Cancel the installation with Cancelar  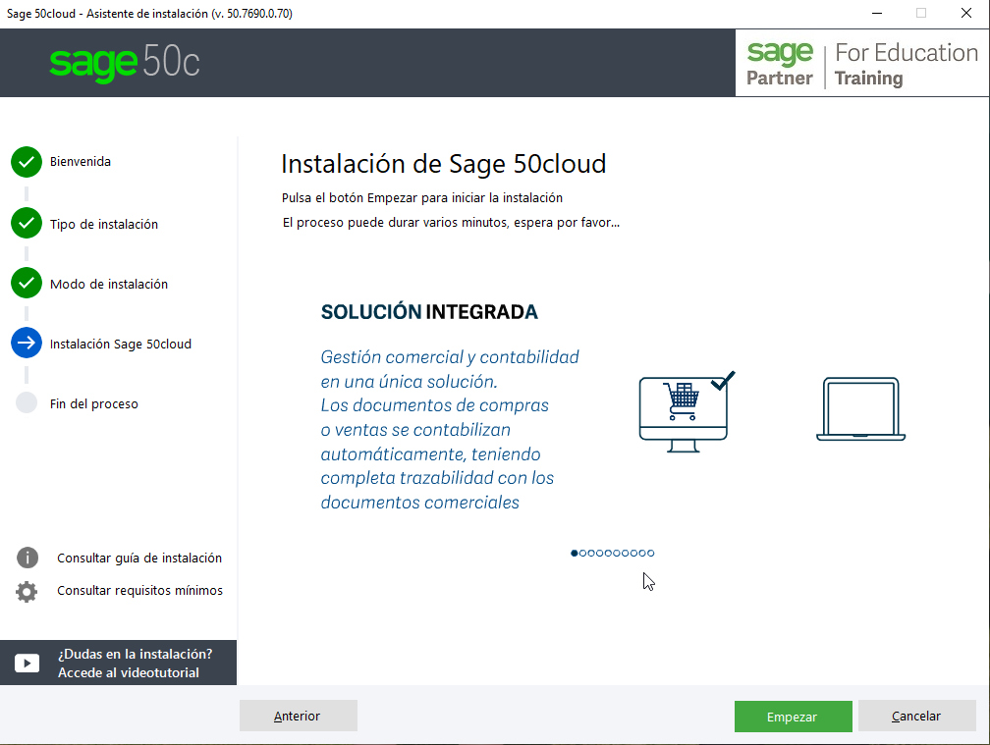[x=916, y=716]
